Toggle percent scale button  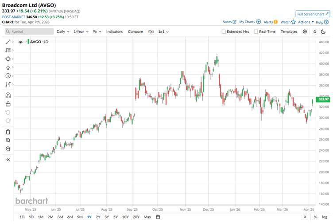(x=315, y=217)
